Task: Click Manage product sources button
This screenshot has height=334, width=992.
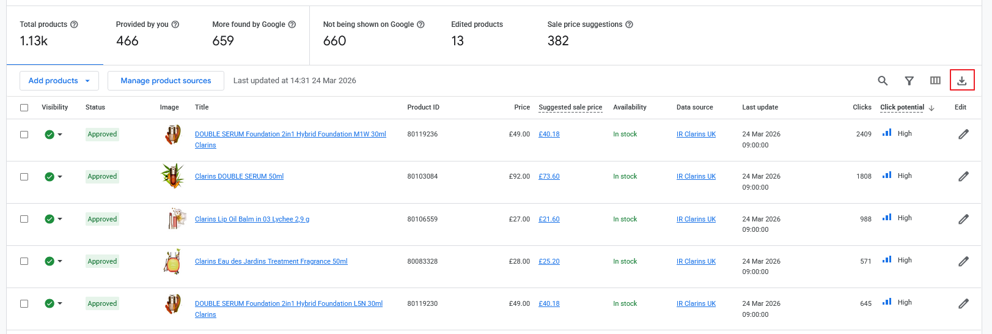Action: [166, 81]
